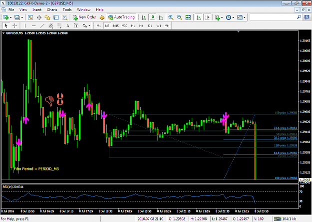Tile chart windows
This screenshot has width=312, height=222.
188,17
